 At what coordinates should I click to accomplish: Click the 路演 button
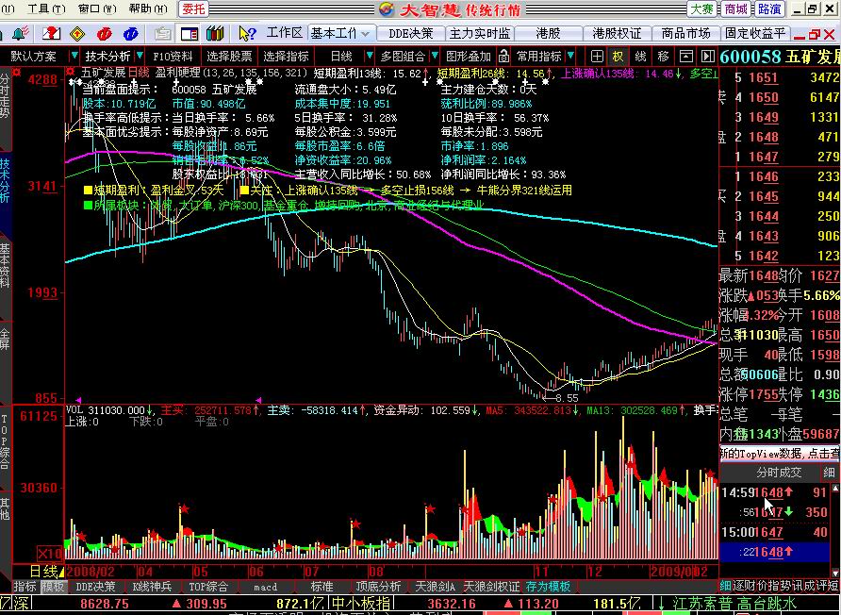pos(769,8)
